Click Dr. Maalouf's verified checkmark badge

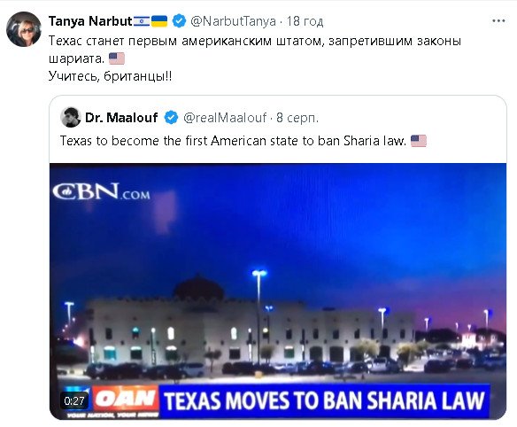[x=171, y=118]
